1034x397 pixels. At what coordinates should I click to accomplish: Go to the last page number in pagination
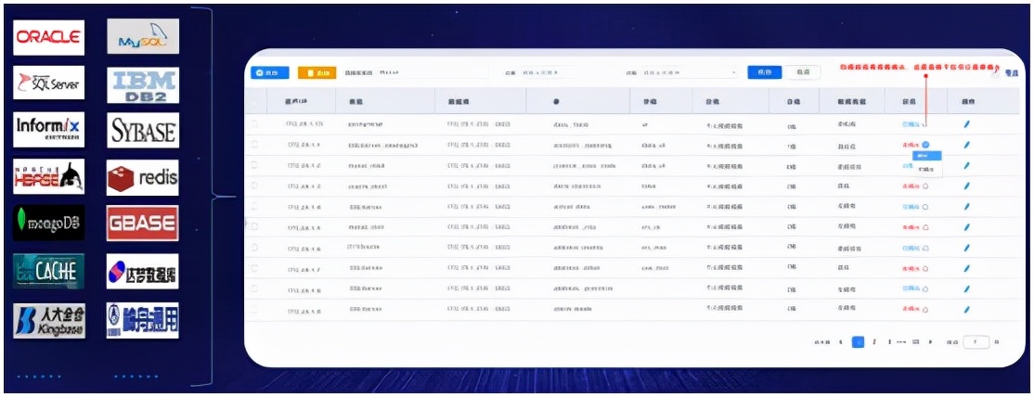[916, 342]
